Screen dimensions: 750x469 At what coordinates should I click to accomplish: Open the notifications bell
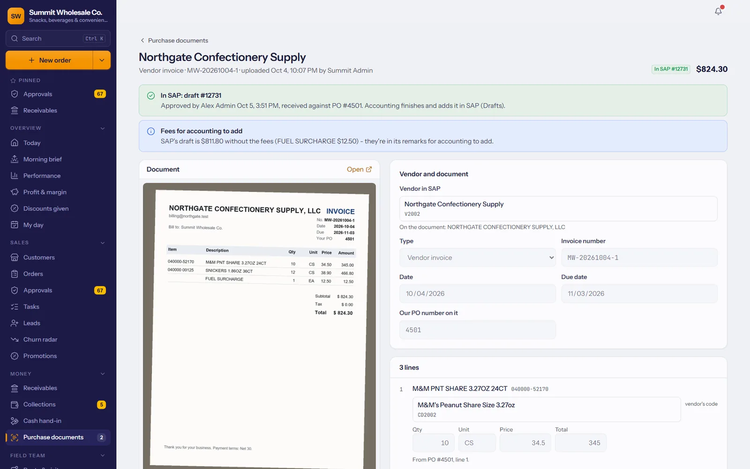(x=718, y=11)
